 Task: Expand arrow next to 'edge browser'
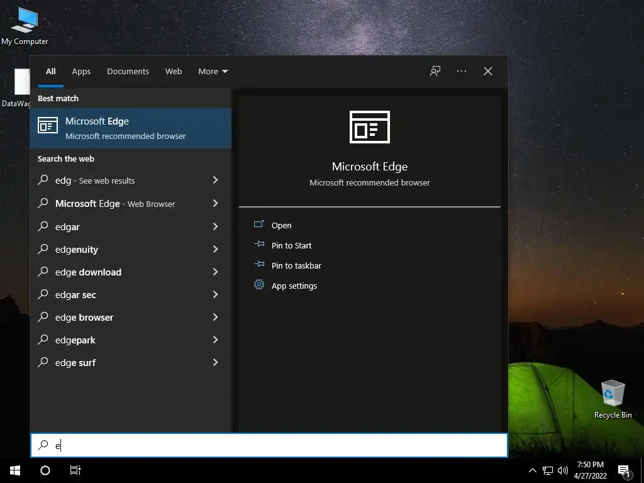[215, 317]
